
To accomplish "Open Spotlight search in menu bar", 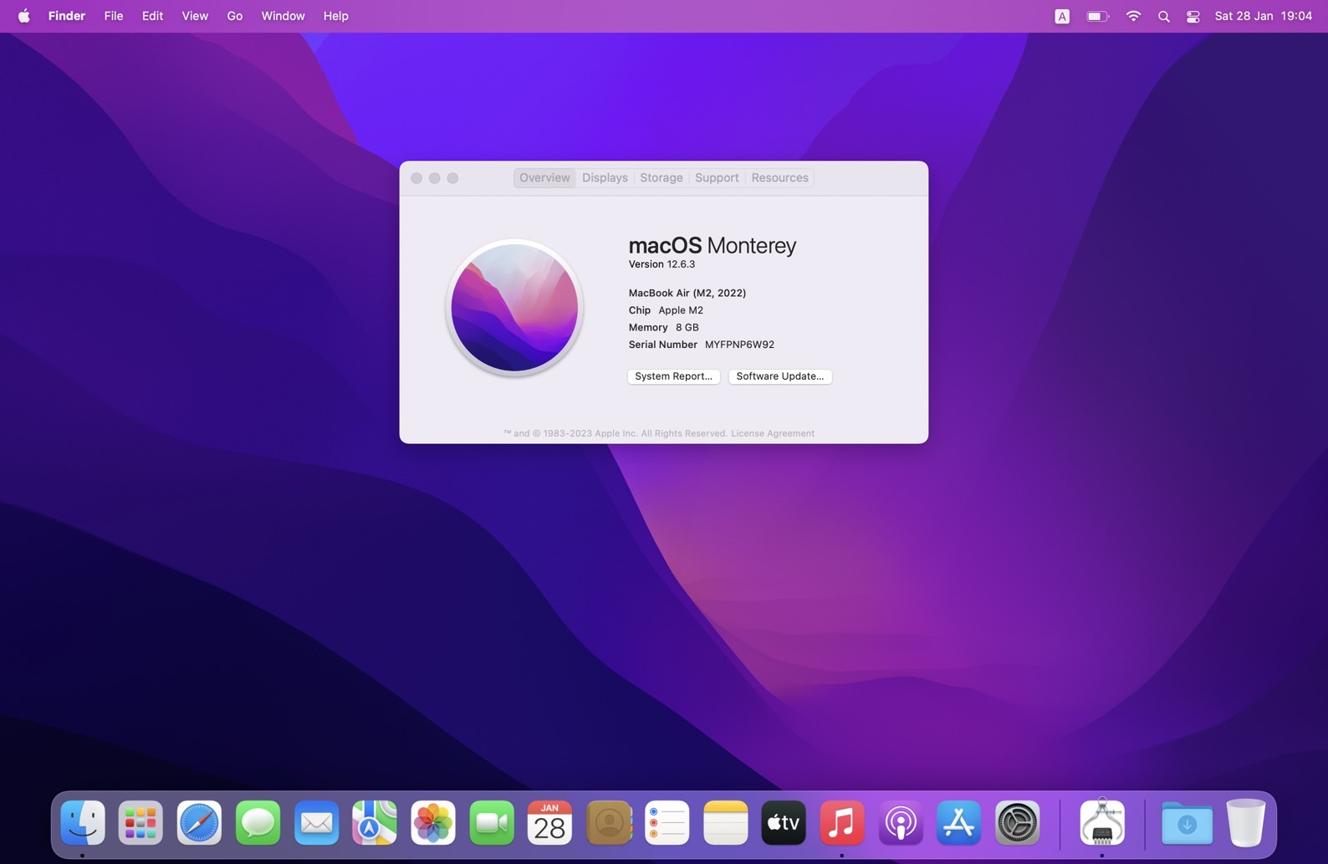I will click(1163, 17).
